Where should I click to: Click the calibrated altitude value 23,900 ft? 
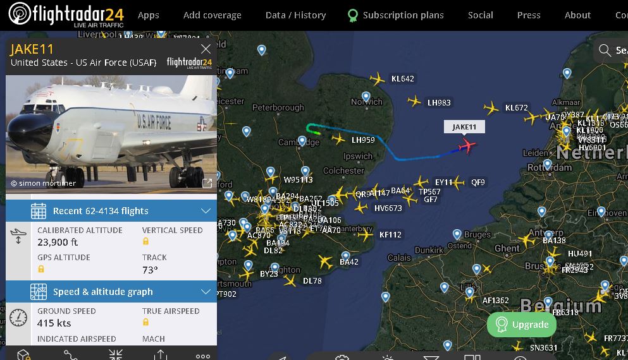pyautogui.click(x=58, y=242)
